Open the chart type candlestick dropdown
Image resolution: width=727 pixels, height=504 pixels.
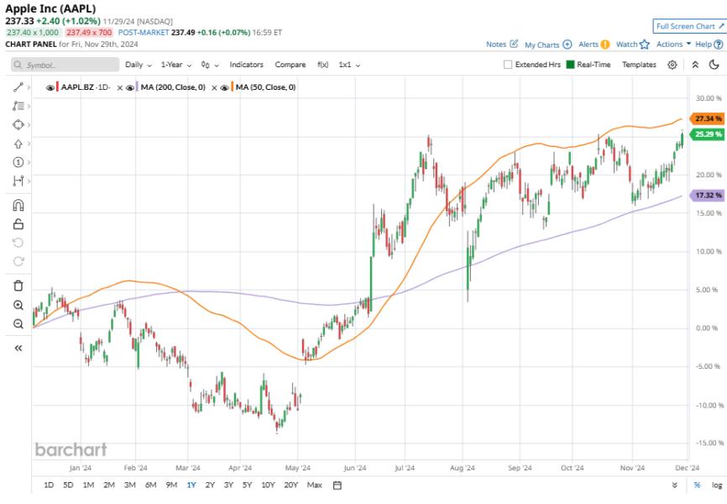click(x=210, y=65)
